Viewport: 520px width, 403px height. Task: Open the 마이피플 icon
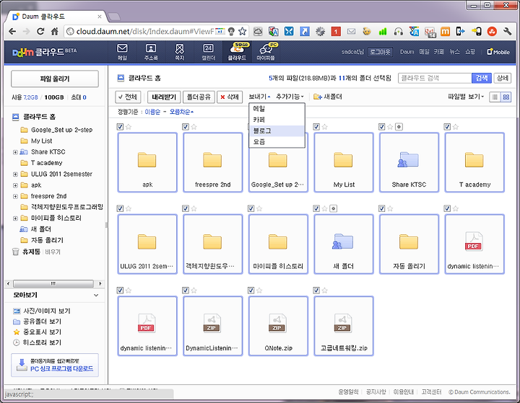coord(266,52)
